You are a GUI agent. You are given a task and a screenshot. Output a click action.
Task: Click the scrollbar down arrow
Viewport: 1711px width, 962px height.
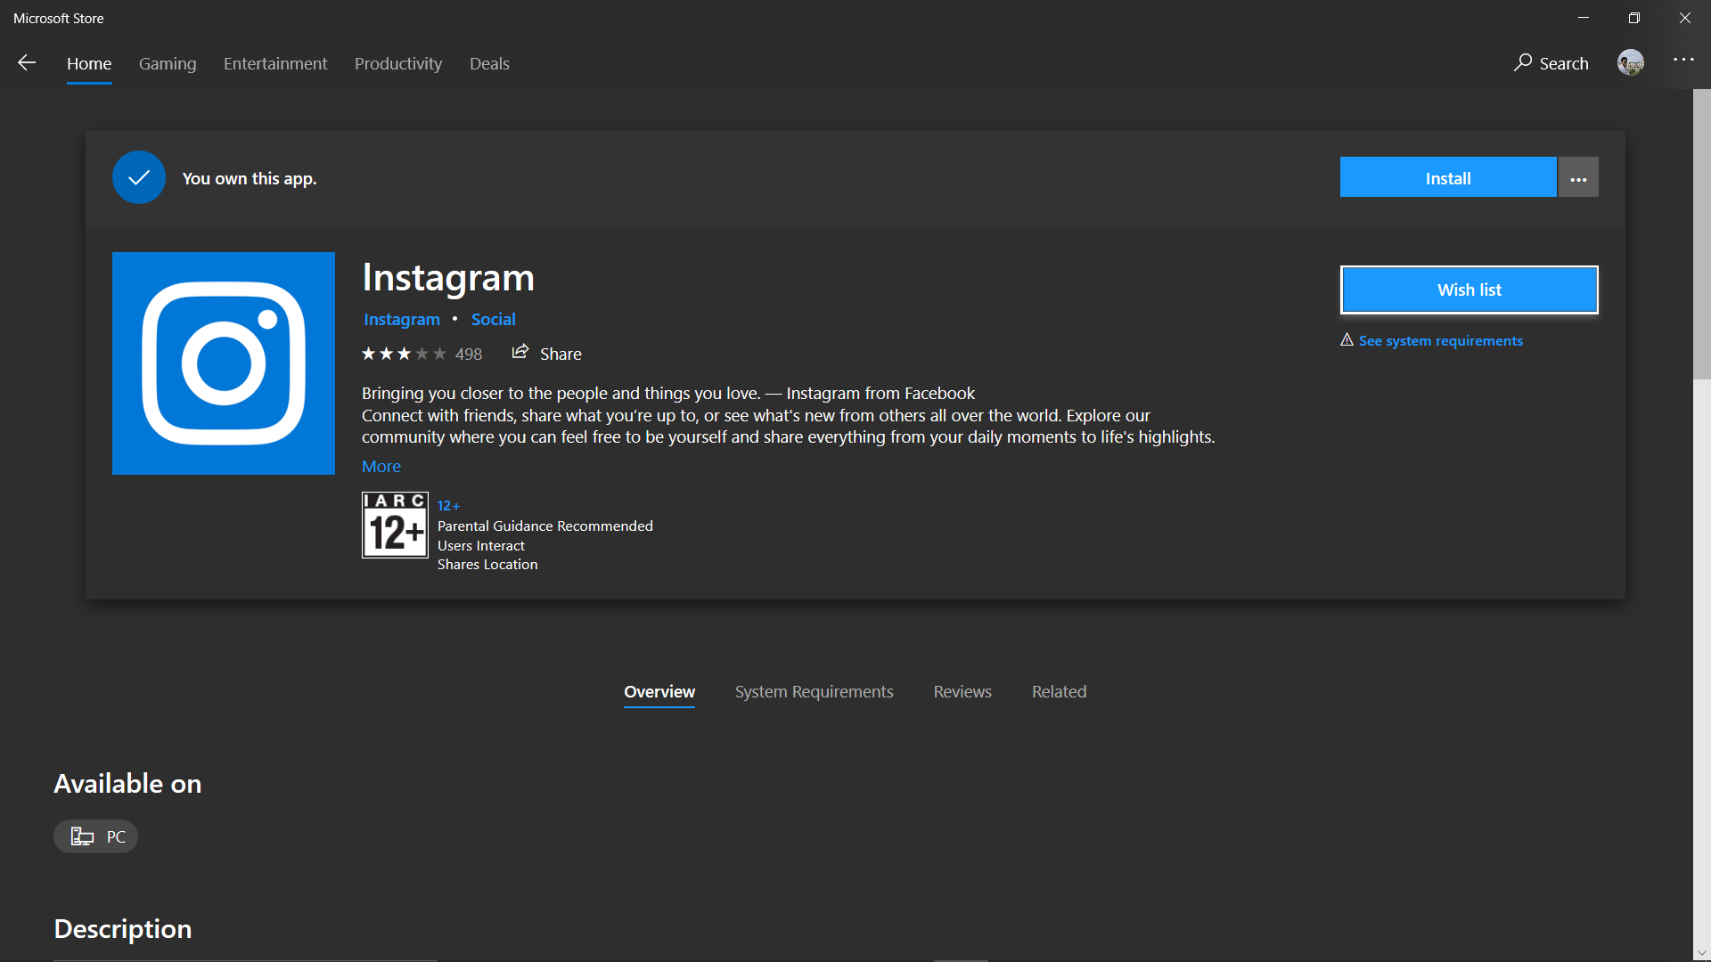(x=1701, y=953)
